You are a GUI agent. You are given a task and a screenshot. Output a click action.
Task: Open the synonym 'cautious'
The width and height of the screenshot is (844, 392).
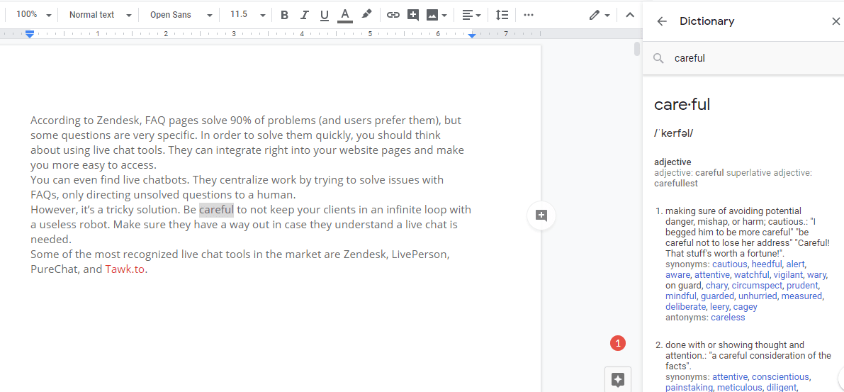coord(729,264)
